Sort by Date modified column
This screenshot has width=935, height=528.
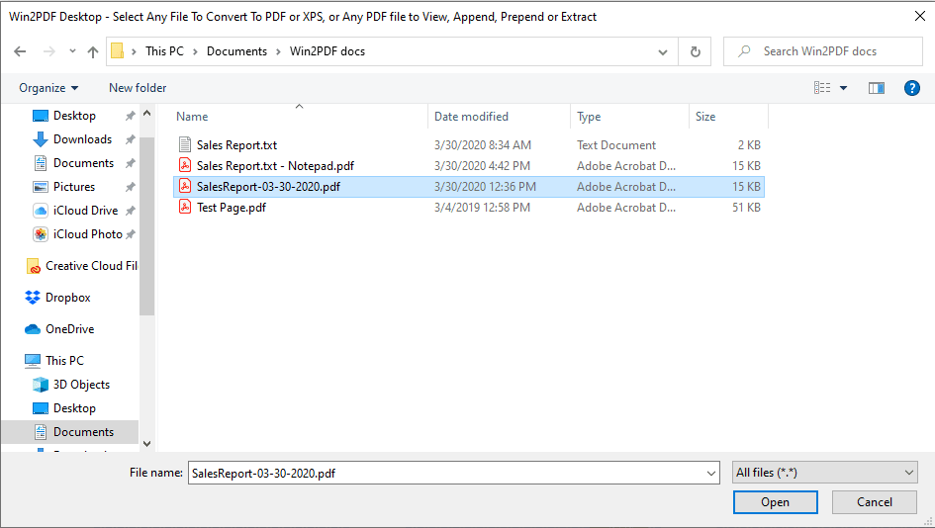pos(471,117)
